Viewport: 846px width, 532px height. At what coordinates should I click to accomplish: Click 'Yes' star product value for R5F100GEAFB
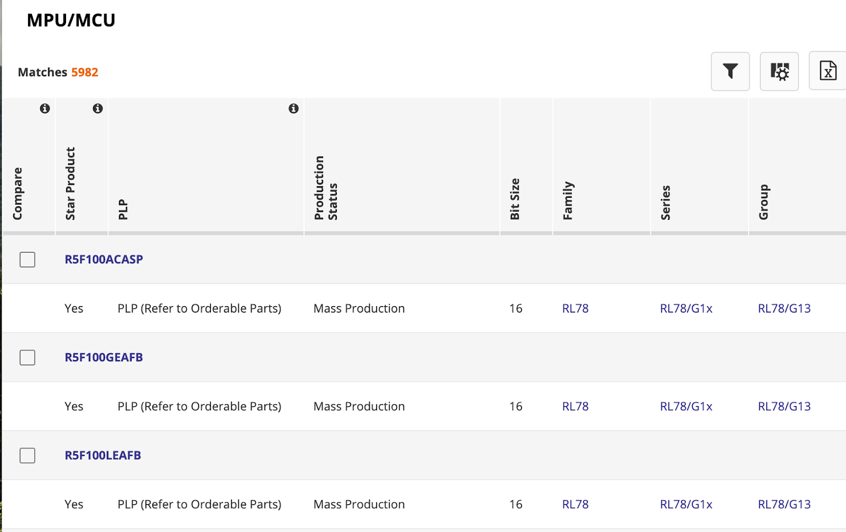pos(74,406)
